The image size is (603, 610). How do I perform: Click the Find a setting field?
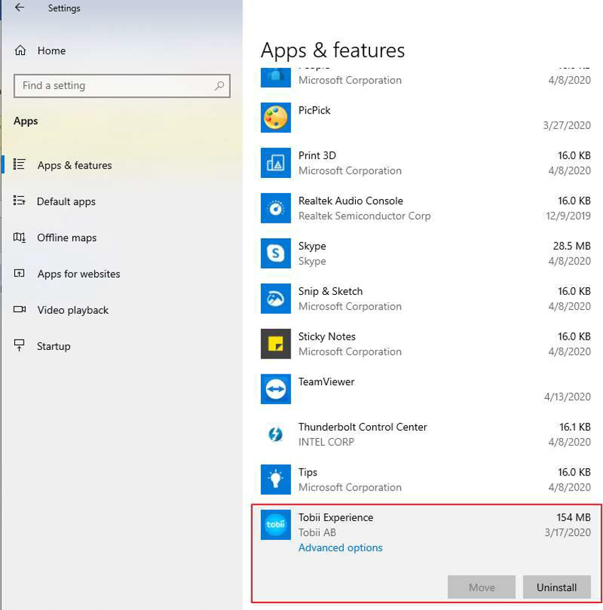112,86
